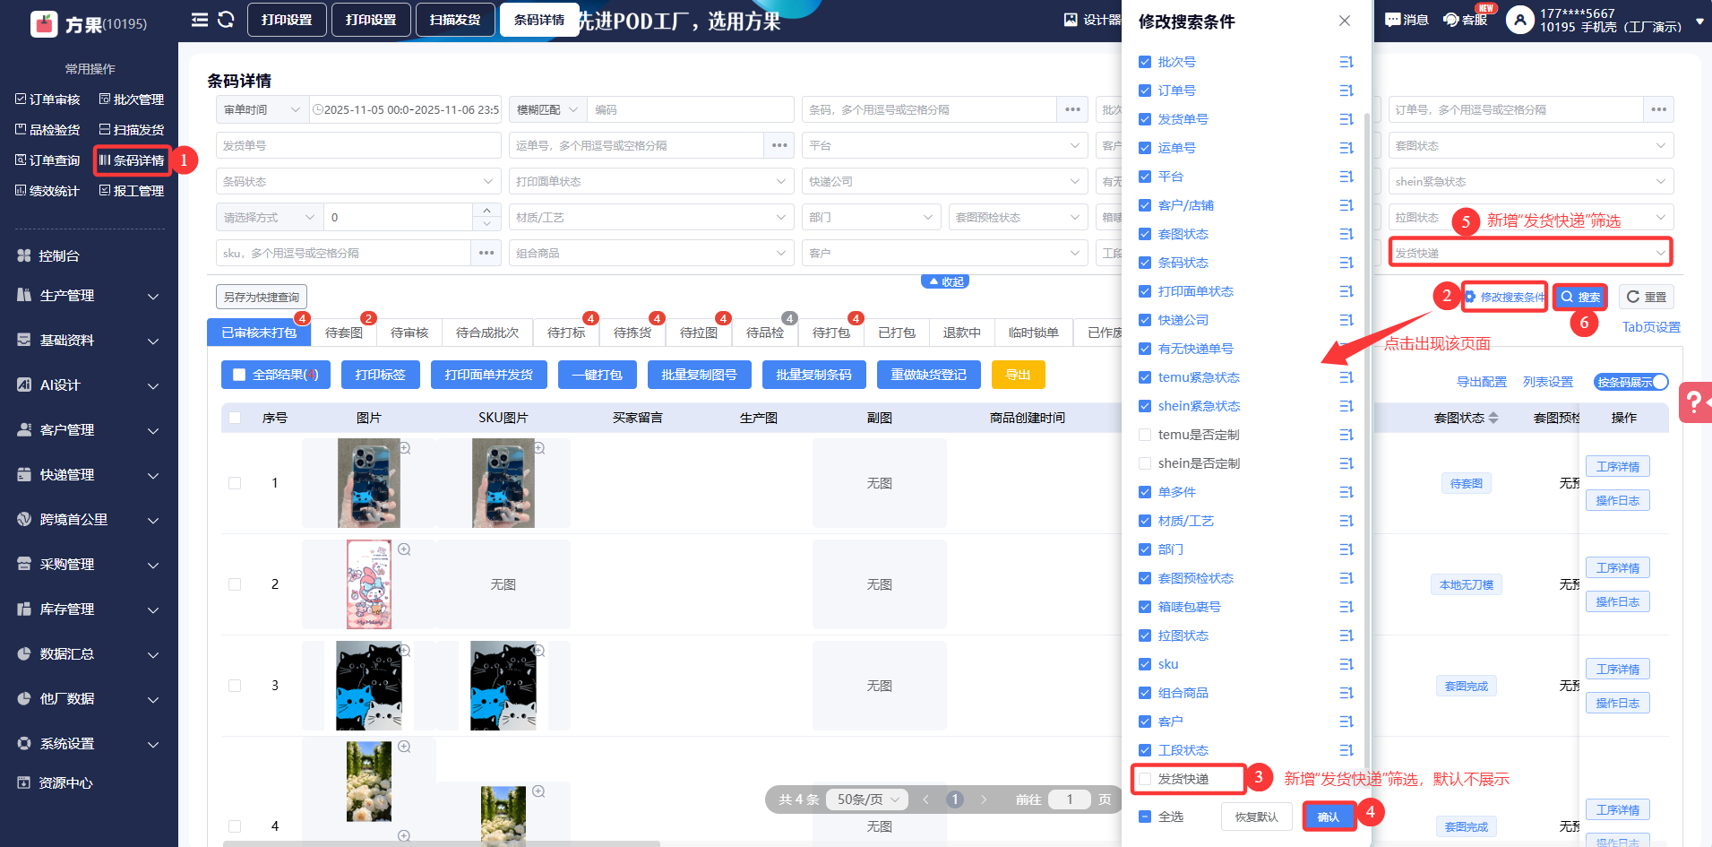Switch to the 待拣货 status tab
The height and width of the screenshot is (847, 1712).
pos(632,333)
